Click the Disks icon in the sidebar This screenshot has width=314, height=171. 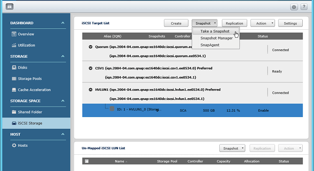click(x=14, y=67)
